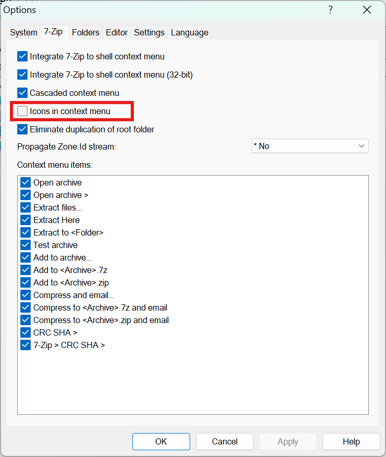Toggle Integrate 7-Zip shell context menu (32-bit)
This screenshot has height=457, width=386.
22,75
